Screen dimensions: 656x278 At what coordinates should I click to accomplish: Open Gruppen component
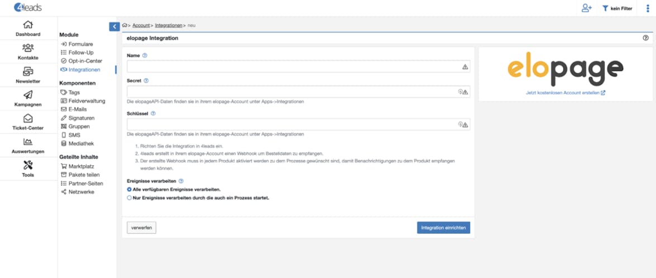pos(75,126)
